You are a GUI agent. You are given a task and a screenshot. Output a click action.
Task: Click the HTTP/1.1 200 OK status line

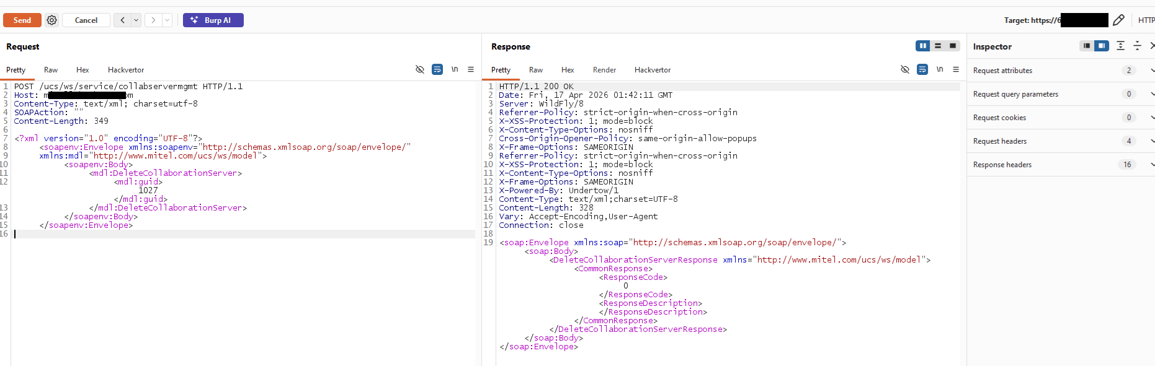pyautogui.click(x=537, y=86)
